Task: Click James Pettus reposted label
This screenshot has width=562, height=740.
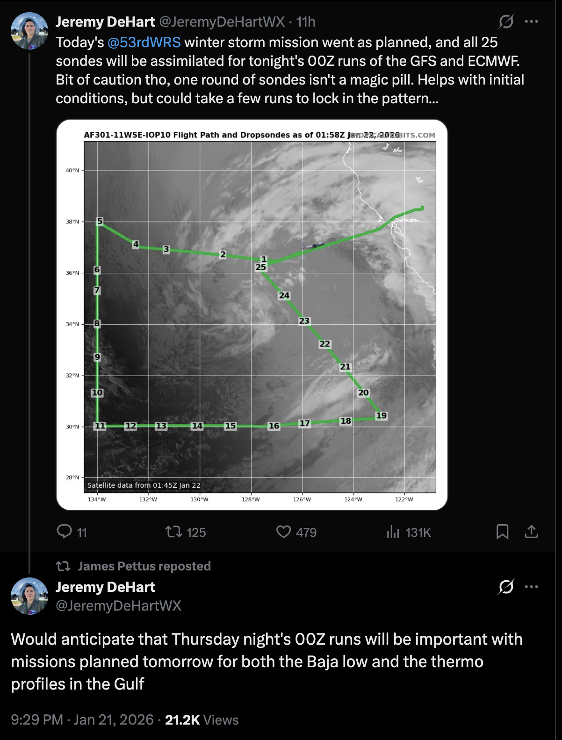Action: [x=144, y=566]
